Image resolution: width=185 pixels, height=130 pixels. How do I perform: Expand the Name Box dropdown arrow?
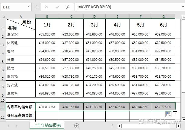pyautogui.click(x=28, y=7)
